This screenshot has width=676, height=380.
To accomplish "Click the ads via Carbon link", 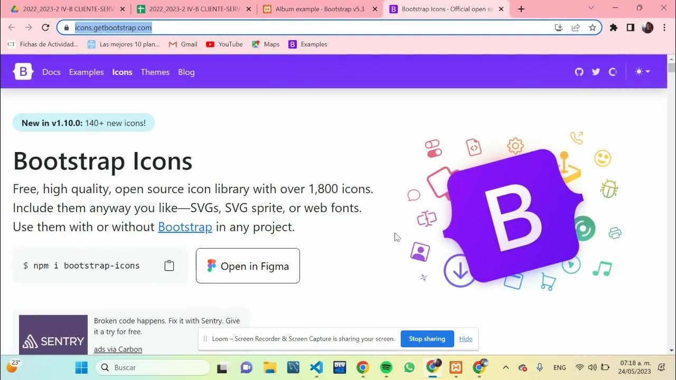I will (118, 349).
